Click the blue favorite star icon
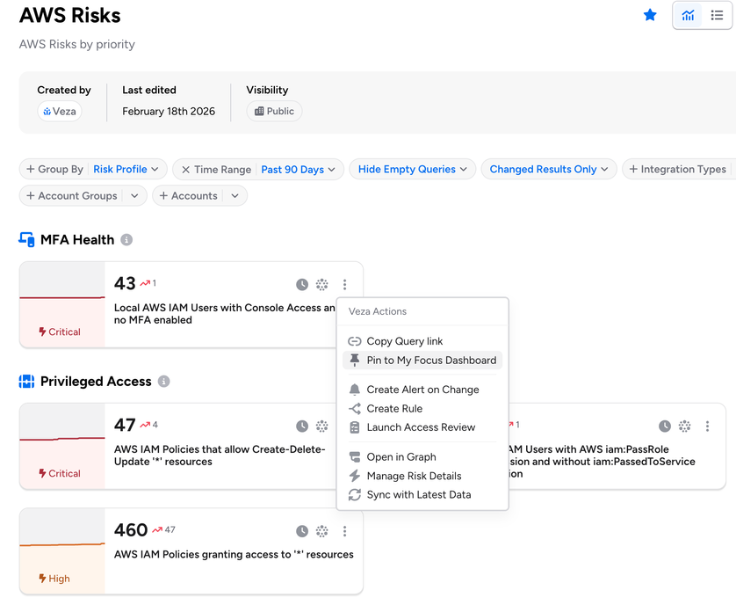The height and width of the screenshot is (605, 736). (650, 15)
